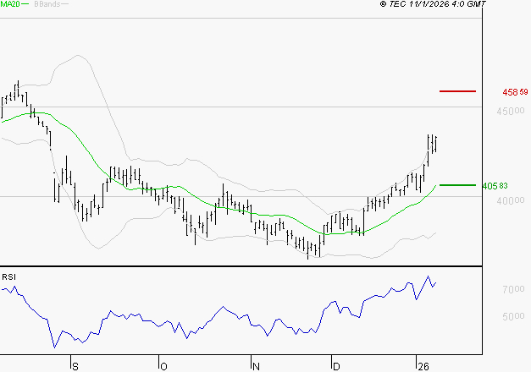This screenshot has height=372, width=531.
Task: Click the 400.00 price axis label
Action: pos(511,200)
